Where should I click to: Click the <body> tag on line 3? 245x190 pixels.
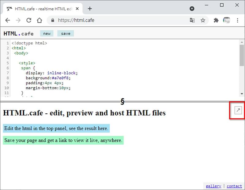point(21,53)
